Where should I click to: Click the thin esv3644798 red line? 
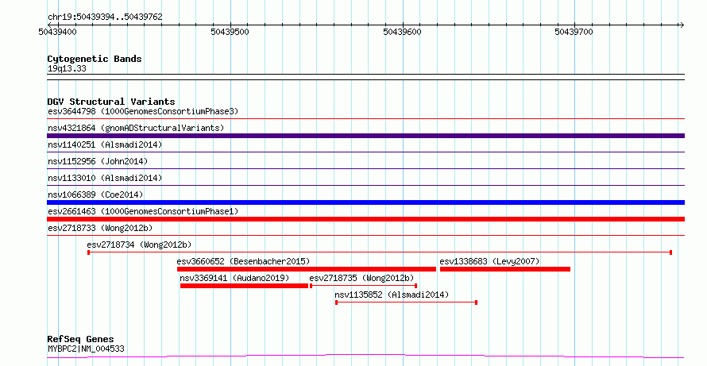[x=365, y=119]
